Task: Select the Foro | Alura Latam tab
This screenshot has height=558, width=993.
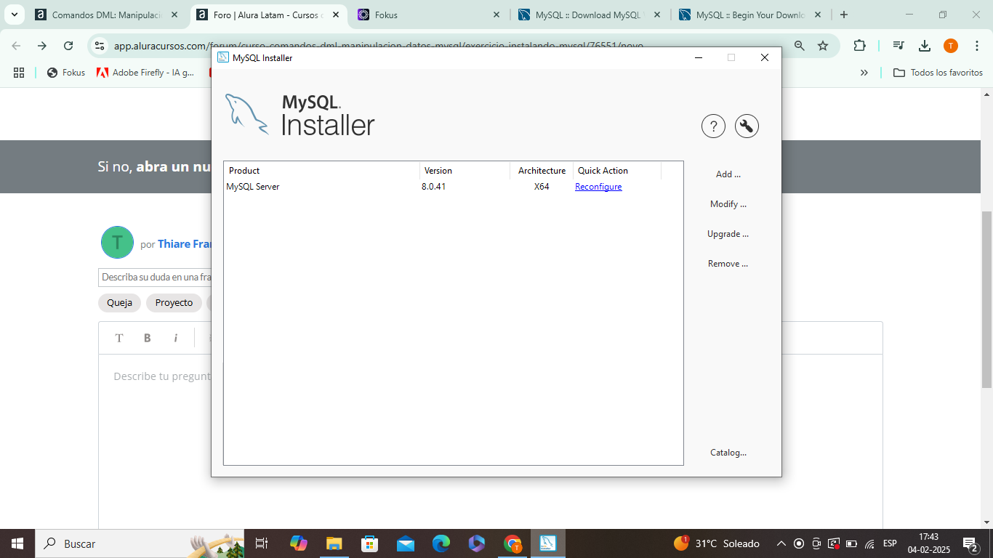Action: point(268,15)
